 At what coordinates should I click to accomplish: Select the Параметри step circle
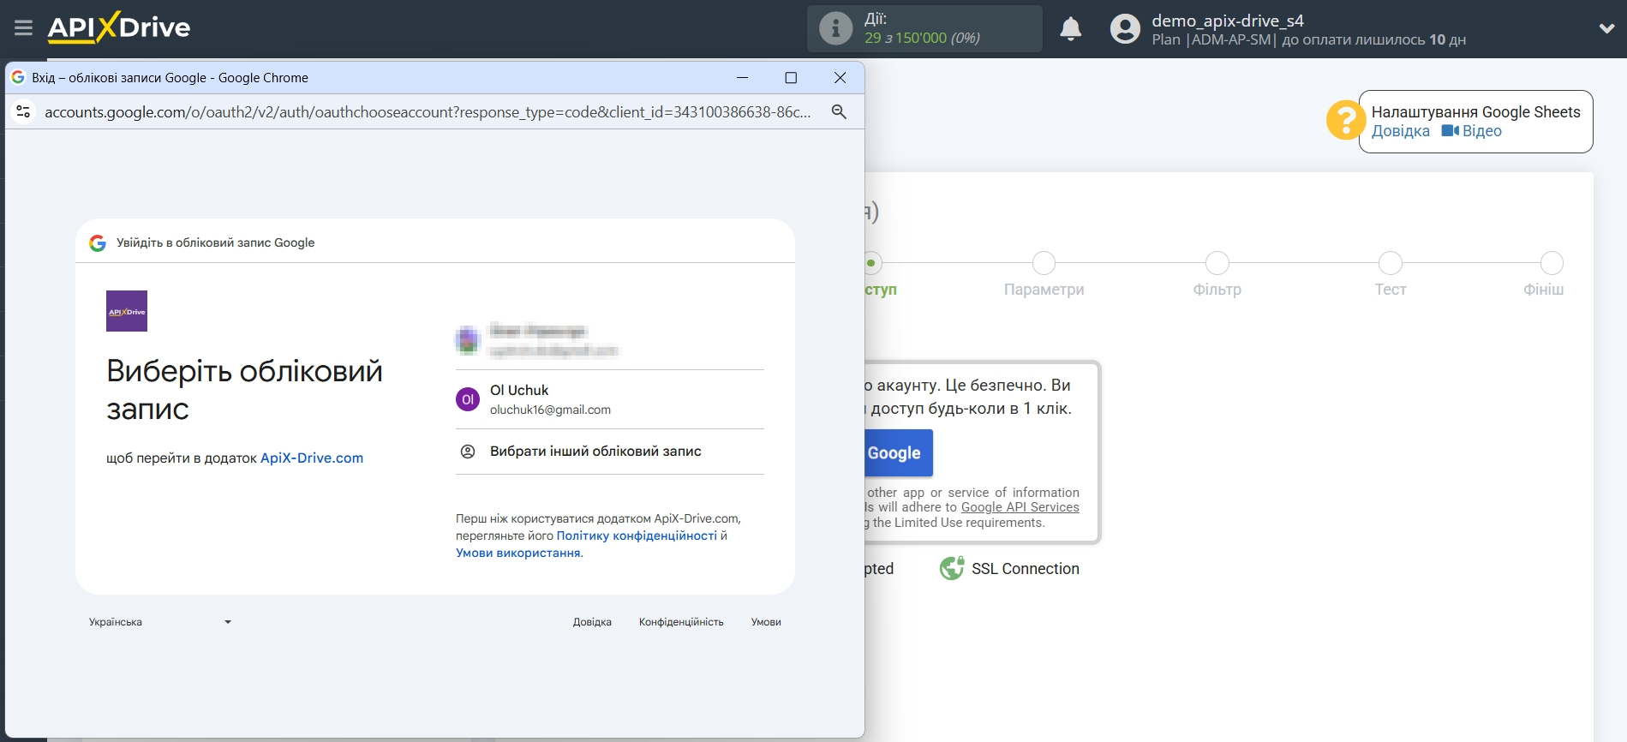1044,263
